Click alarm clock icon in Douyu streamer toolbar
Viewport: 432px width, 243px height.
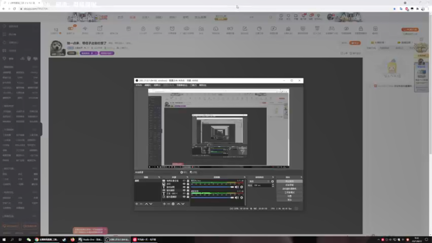[x=172, y=29]
